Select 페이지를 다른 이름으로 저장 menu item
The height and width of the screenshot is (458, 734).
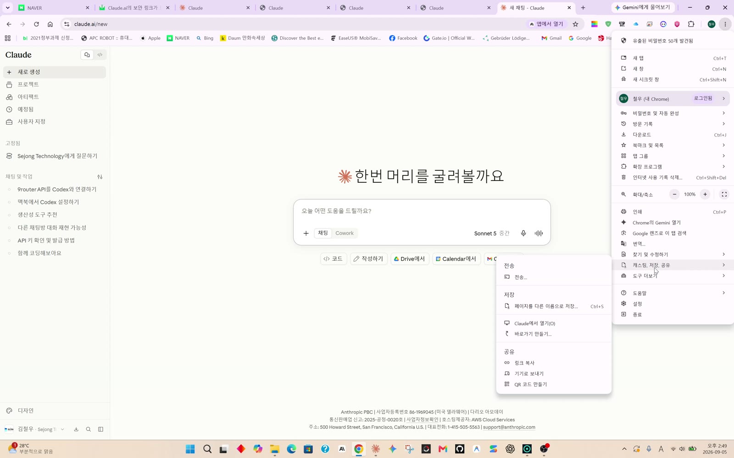(554, 306)
